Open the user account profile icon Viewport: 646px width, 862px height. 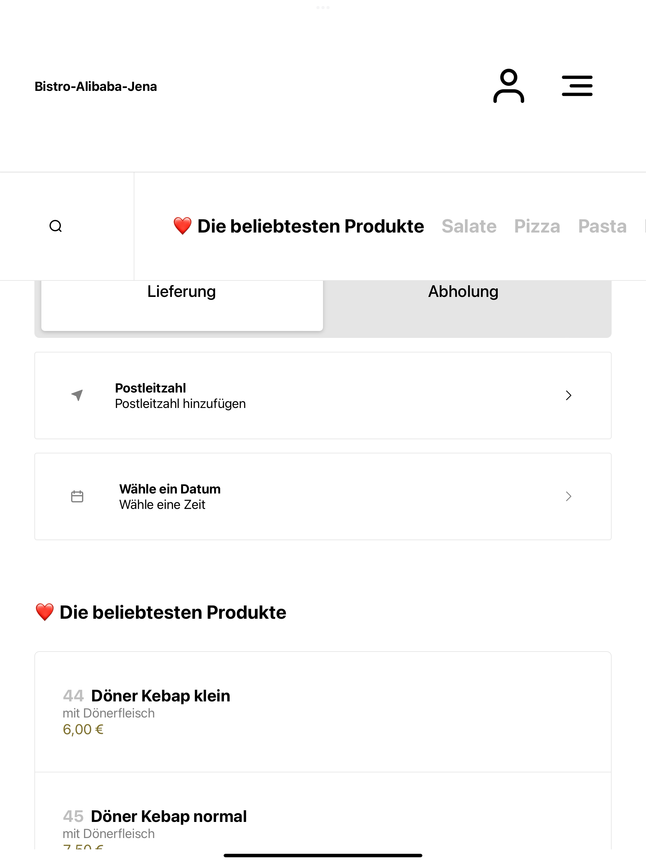point(508,86)
